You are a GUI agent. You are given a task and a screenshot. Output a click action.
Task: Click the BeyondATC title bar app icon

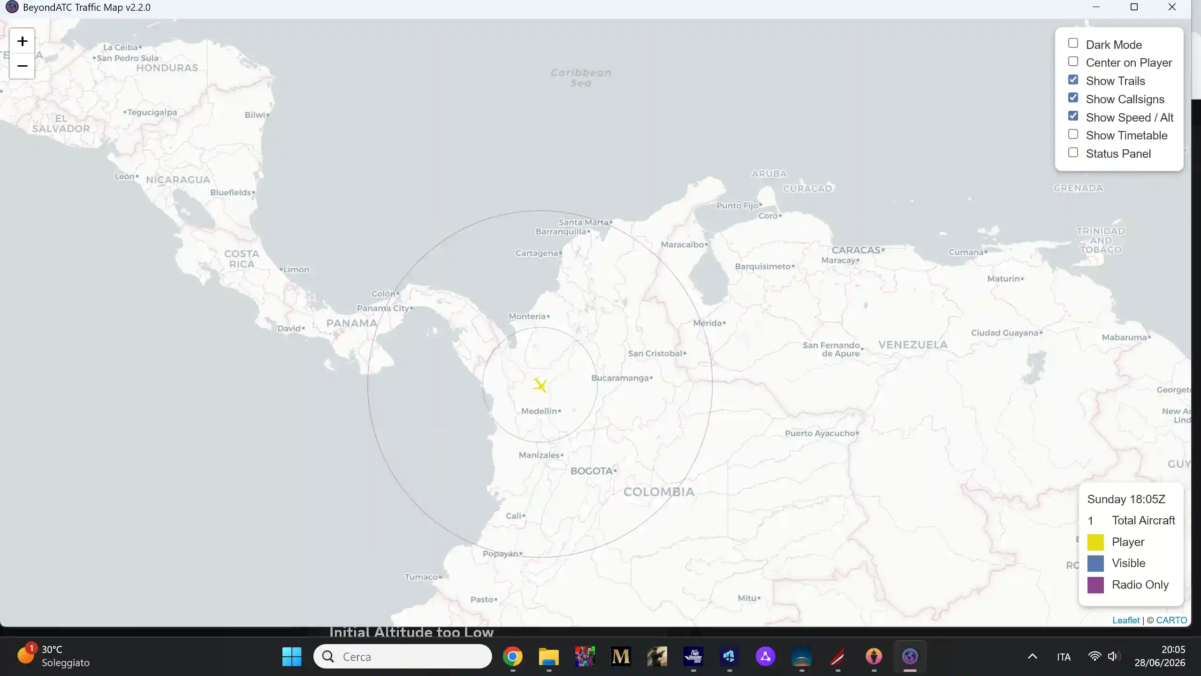[12, 7]
